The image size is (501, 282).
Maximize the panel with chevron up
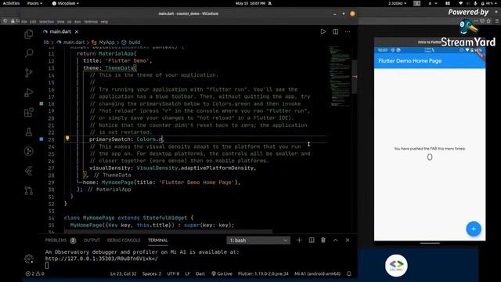pos(336,240)
